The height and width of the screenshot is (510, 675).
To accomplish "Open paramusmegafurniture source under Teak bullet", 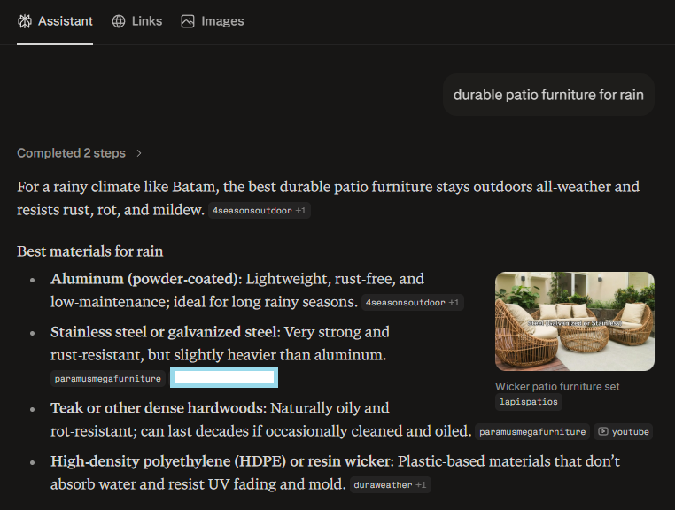I will 532,432.
